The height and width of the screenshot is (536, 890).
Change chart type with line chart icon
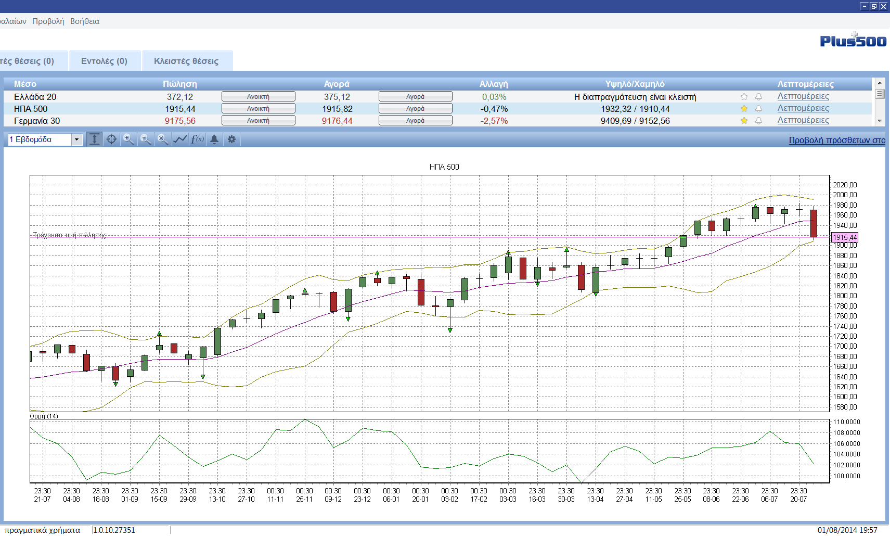[x=180, y=139]
